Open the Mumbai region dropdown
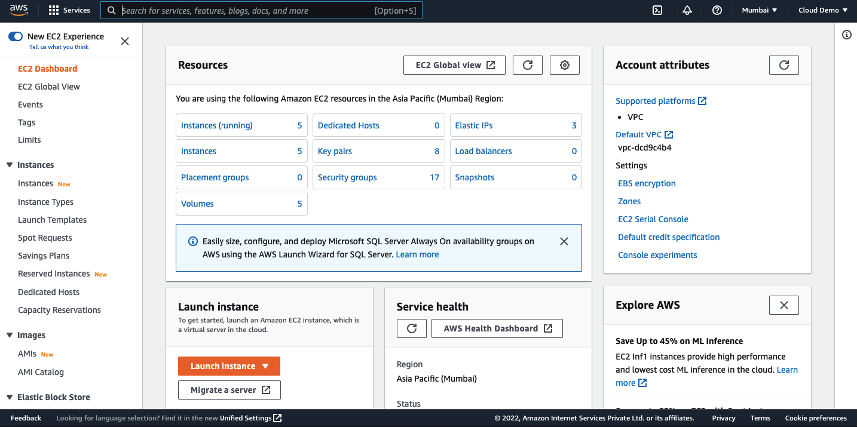The height and width of the screenshot is (427, 857). [760, 10]
